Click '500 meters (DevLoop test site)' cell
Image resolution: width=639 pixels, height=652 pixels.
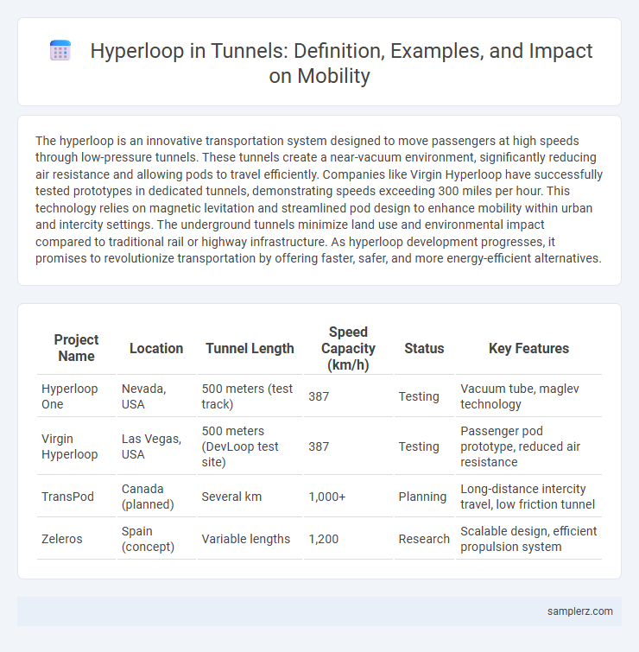click(250, 446)
